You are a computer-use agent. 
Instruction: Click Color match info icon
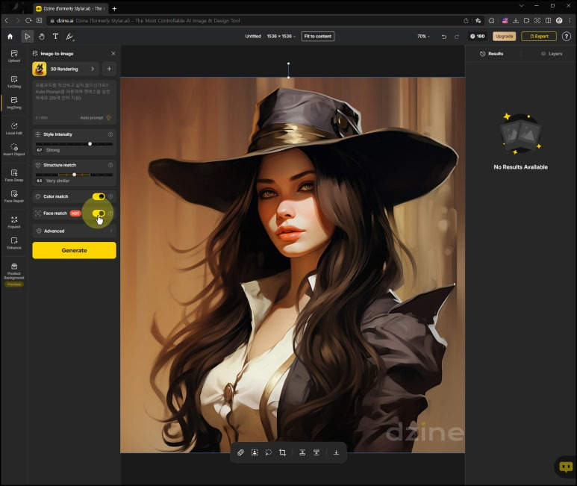tap(110, 196)
